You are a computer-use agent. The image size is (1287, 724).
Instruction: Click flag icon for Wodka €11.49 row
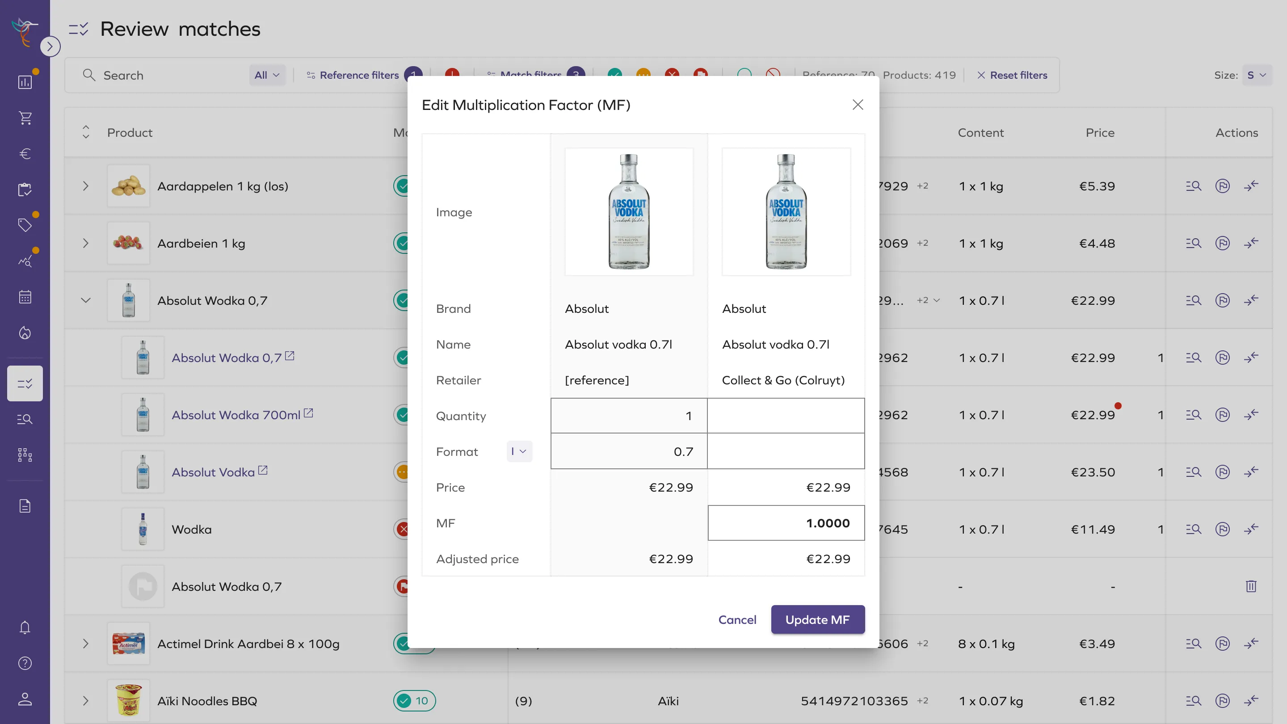point(1222,529)
